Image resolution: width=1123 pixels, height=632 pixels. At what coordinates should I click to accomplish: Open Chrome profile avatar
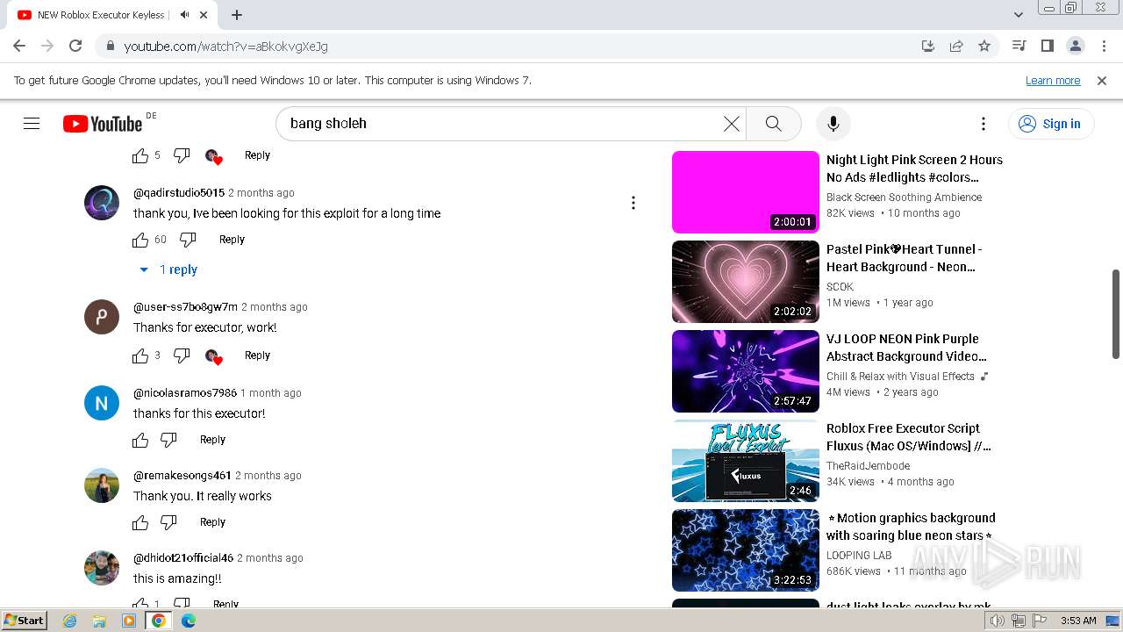[x=1075, y=46]
